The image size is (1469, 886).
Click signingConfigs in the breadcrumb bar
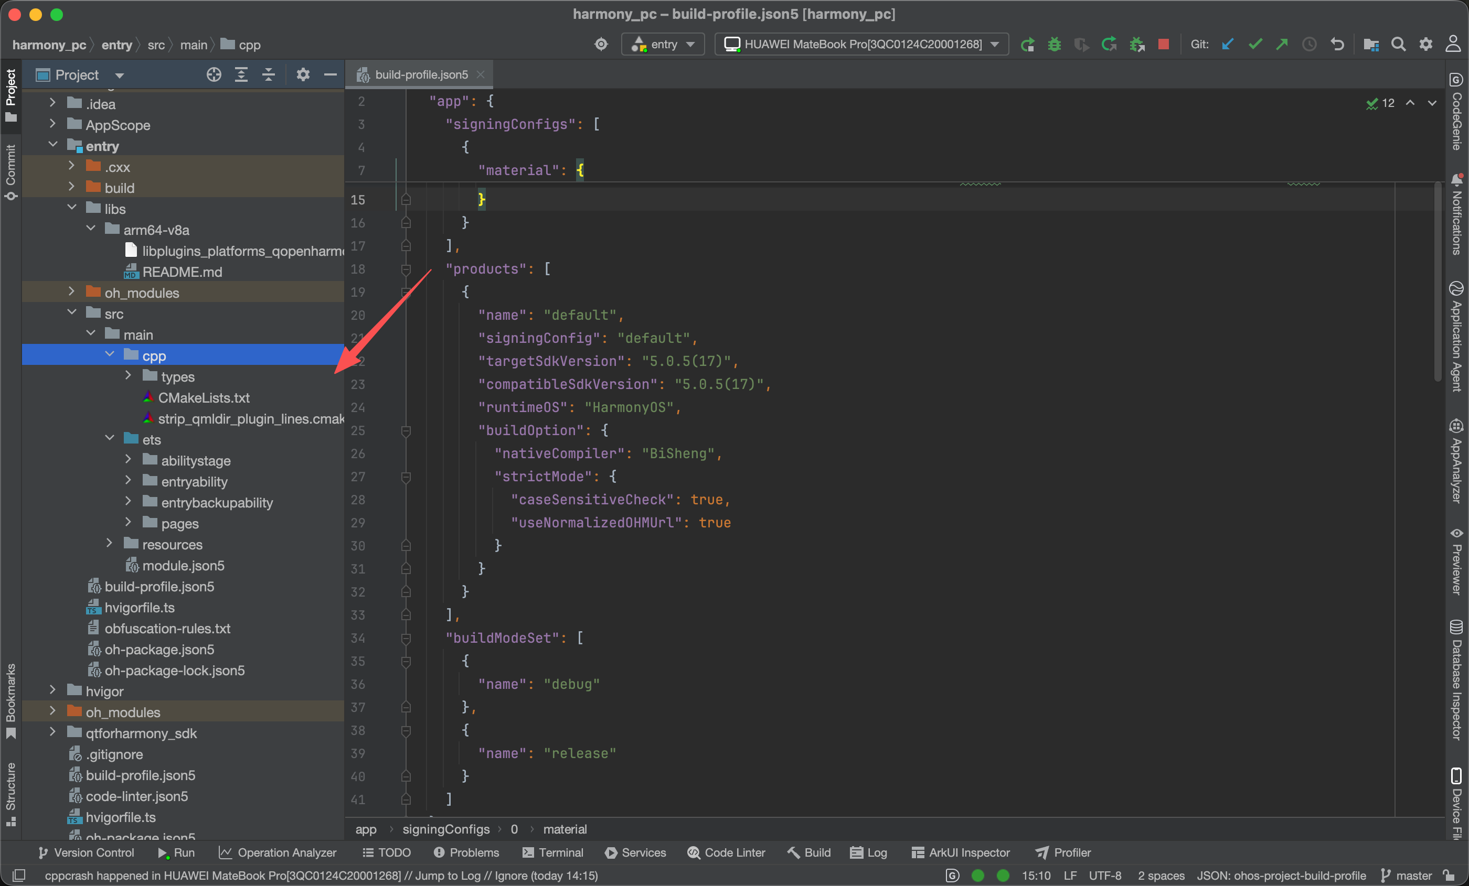click(446, 829)
